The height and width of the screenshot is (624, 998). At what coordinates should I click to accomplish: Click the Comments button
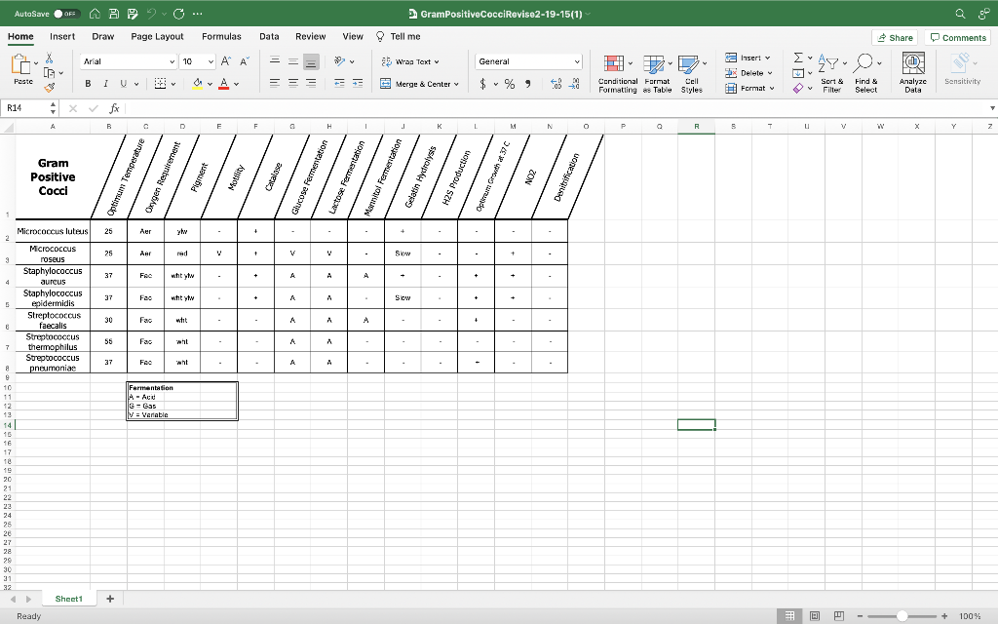[958, 38]
